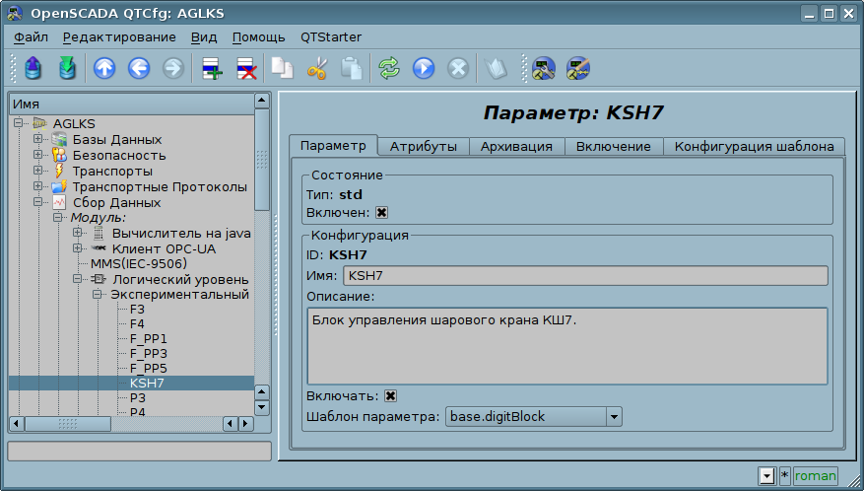Click the tree's horizontal scrollbar thumb
This screenshot has width=864, height=491.
tap(68, 424)
